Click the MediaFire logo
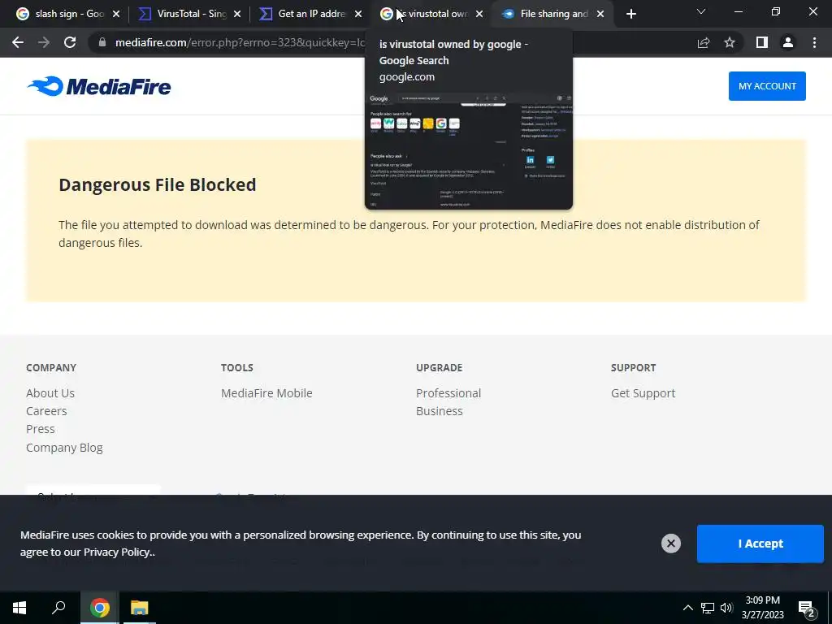The width and height of the screenshot is (832, 624). (x=98, y=86)
